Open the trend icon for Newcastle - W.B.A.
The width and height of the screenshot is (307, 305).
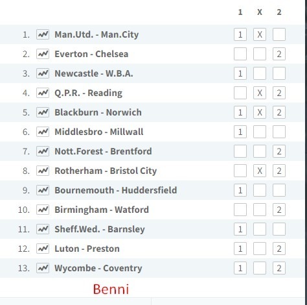(x=43, y=73)
